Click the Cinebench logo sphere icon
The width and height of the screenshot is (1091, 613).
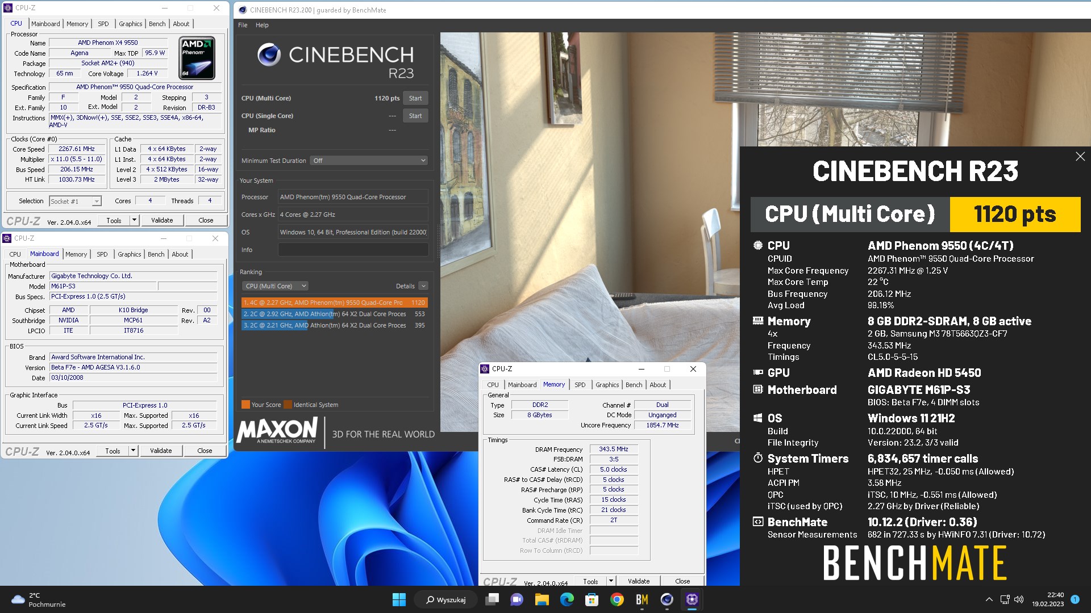tap(269, 54)
